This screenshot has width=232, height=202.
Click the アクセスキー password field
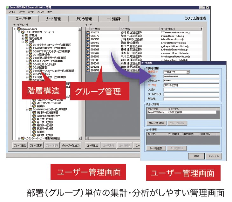click(191, 81)
